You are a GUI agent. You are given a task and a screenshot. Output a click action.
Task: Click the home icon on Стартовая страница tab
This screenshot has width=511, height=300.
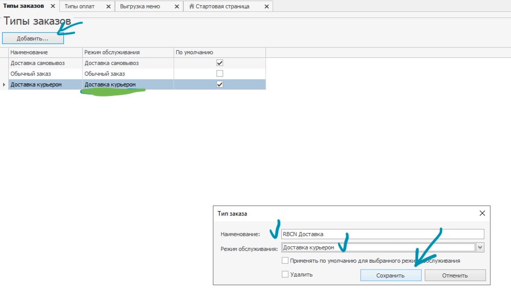(x=191, y=7)
